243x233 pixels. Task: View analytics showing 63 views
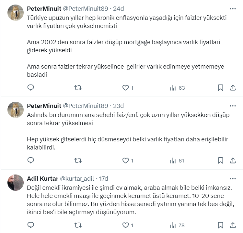pos(177,88)
